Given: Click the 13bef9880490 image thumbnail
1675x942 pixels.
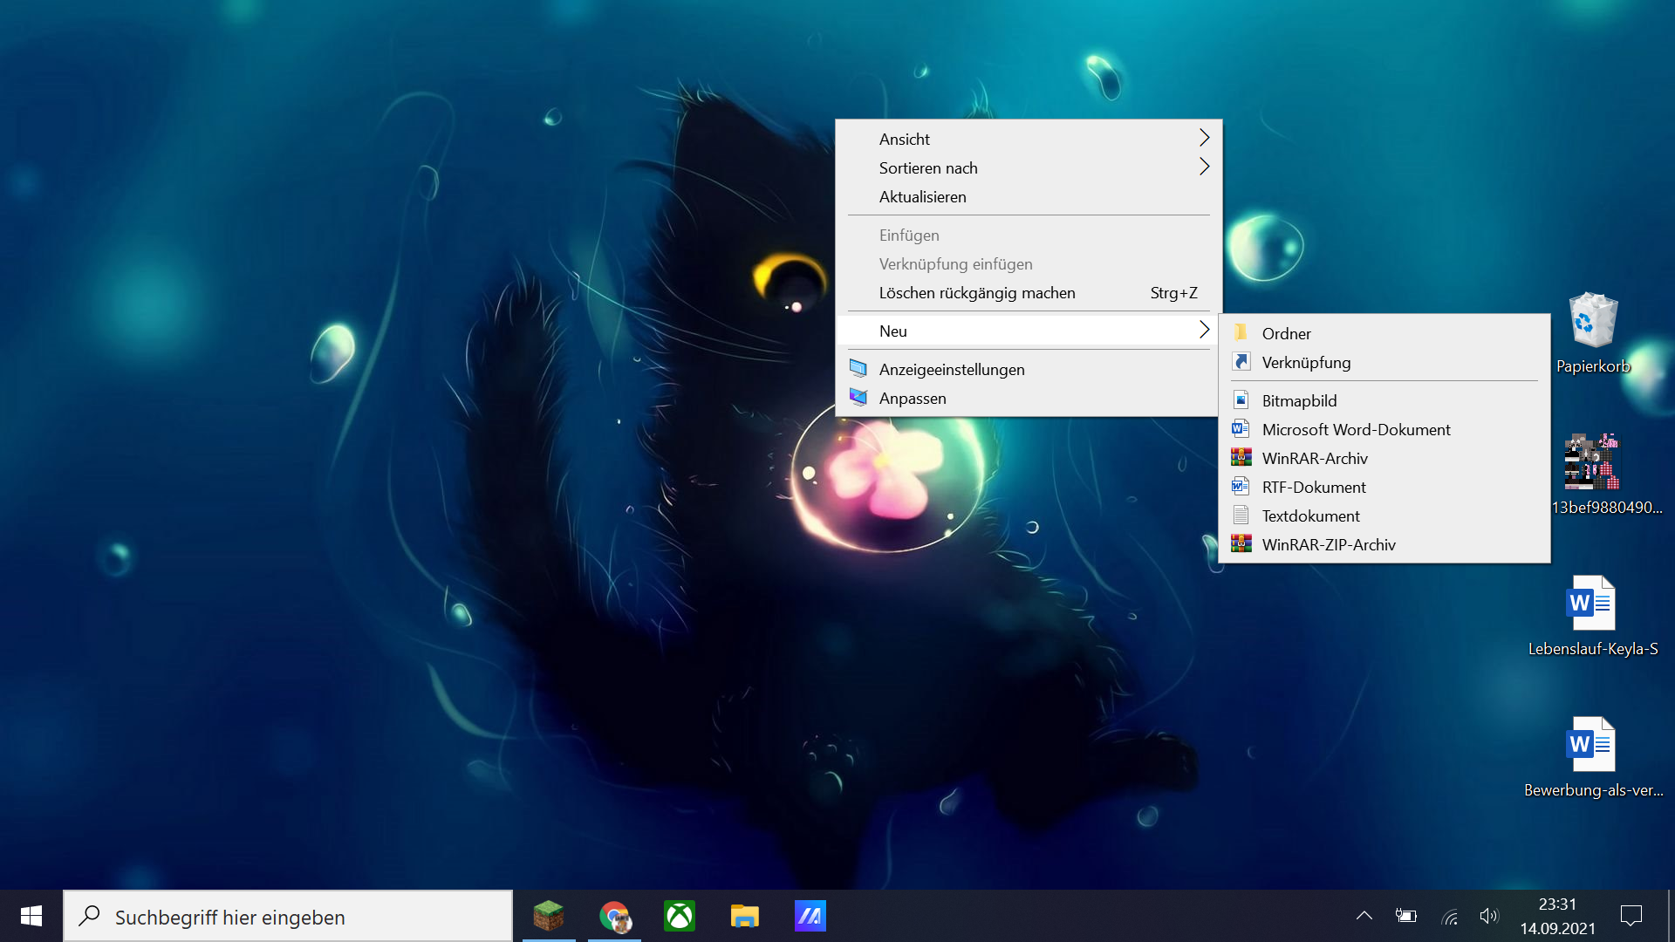Looking at the screenshot, I should click(1592, 462).
